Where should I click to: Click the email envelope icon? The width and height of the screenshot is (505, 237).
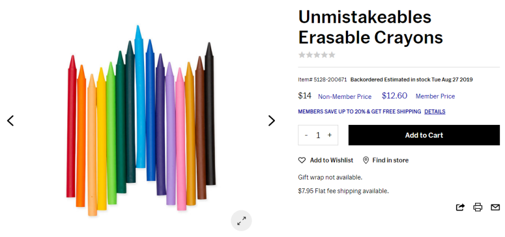[x=495, y=207]
